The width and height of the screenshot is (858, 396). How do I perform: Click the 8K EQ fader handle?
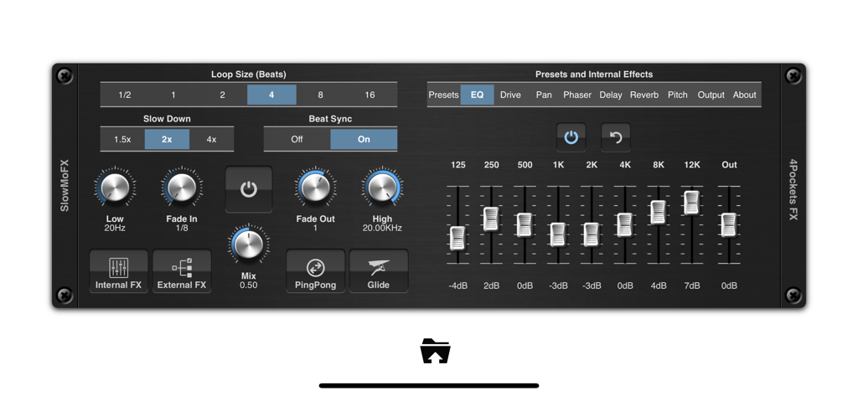coord(659,212)
